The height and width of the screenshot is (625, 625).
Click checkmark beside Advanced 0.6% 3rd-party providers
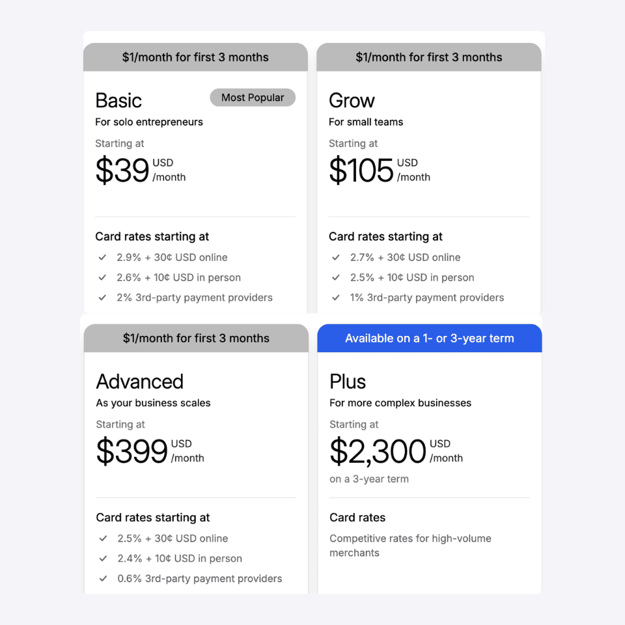pyautogui.click(x=103, y=579)
